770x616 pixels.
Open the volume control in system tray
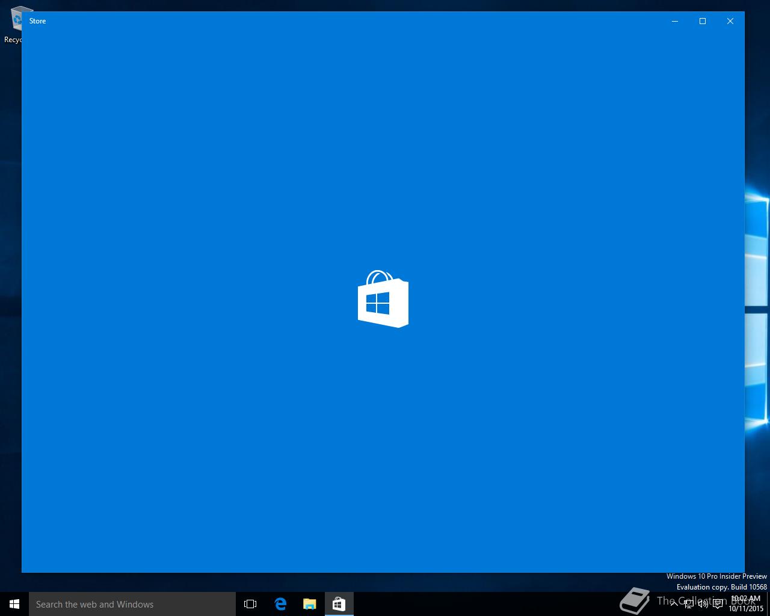click(703, 604)
